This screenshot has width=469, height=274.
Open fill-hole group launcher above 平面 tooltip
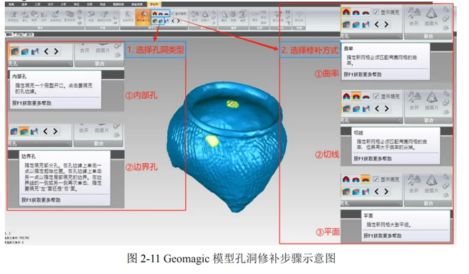tap(400, 203)
